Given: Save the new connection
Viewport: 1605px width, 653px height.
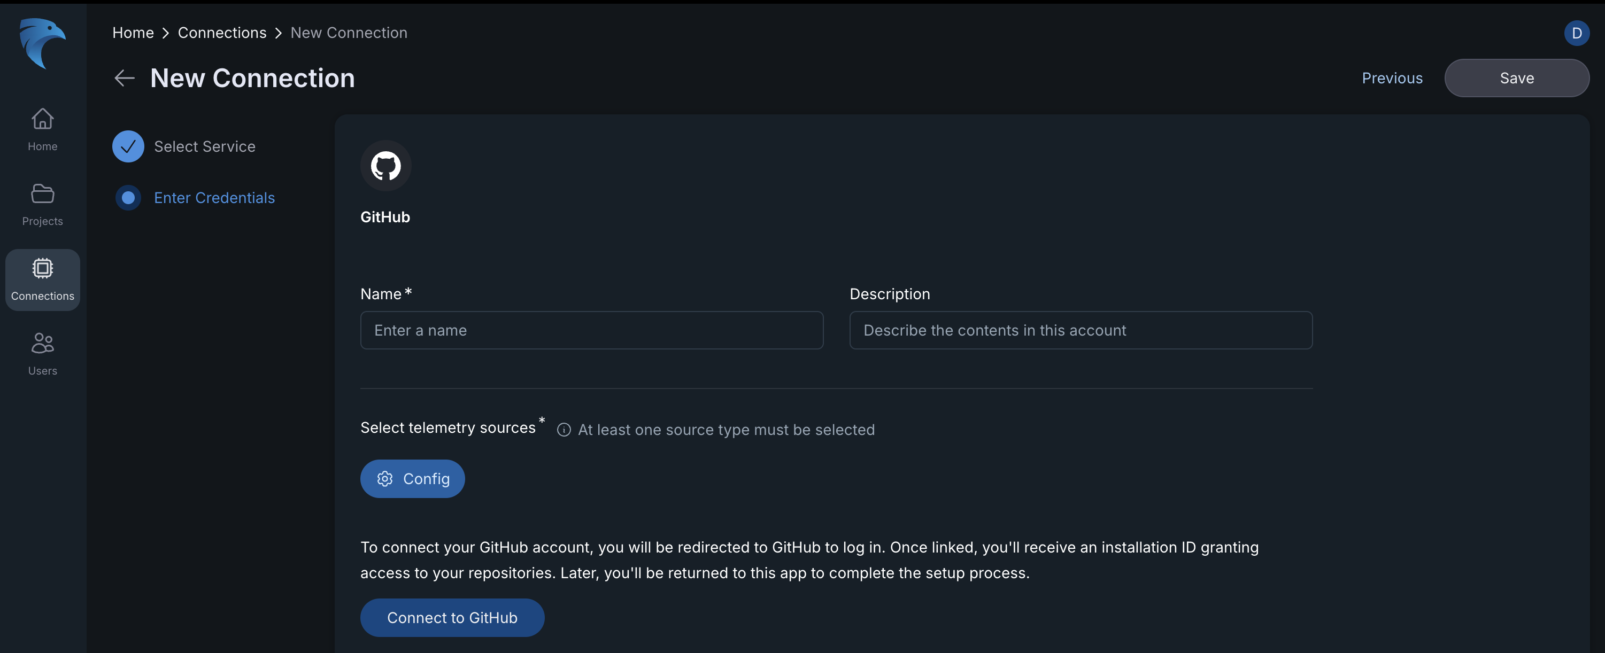Looking at the screenshot, I should coord(1517,78).
